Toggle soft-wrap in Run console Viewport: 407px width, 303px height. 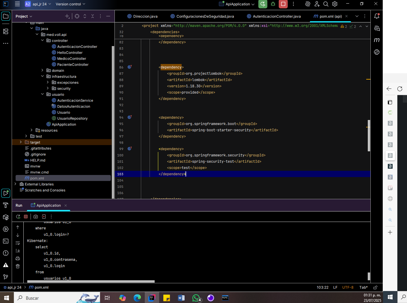[18, 243]
